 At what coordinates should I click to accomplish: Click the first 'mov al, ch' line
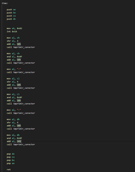[13, 38]
